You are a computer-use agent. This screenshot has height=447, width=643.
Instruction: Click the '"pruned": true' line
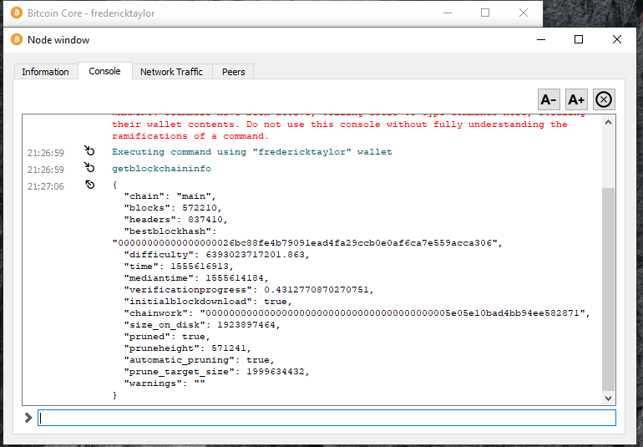pyautogui.click(x=167, y=337)
